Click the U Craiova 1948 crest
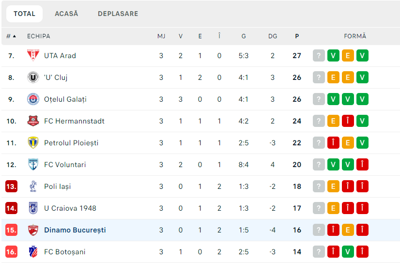Screen dimensions: 400x263 pos(32,208)
